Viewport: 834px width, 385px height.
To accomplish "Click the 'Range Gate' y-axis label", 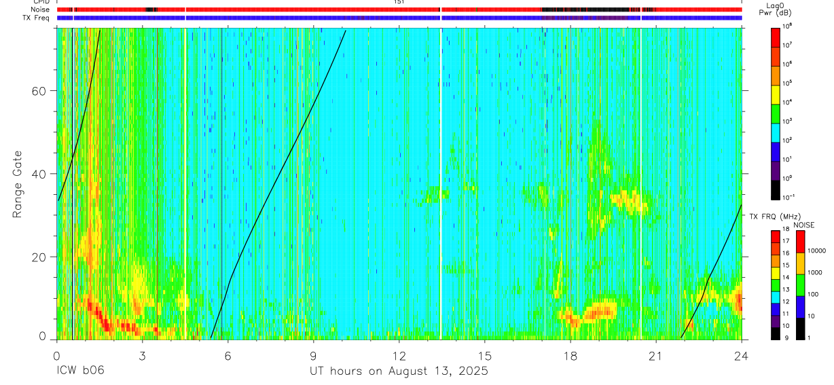I will (x=17, y=184).
